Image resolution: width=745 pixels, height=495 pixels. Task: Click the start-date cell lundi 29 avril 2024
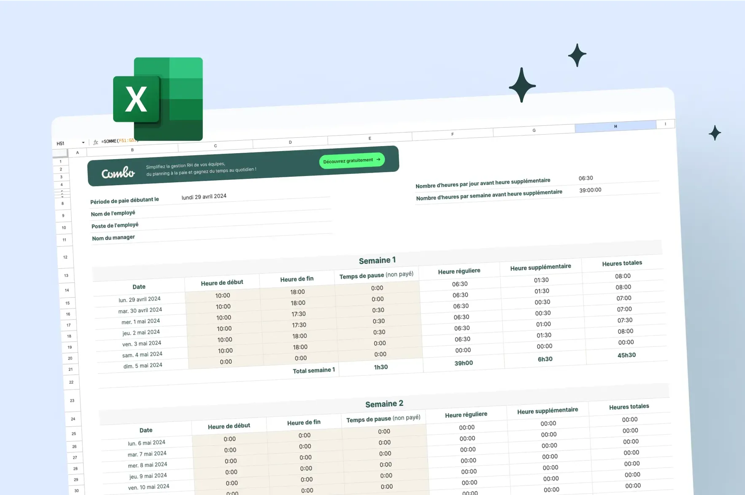click(204, 197)
